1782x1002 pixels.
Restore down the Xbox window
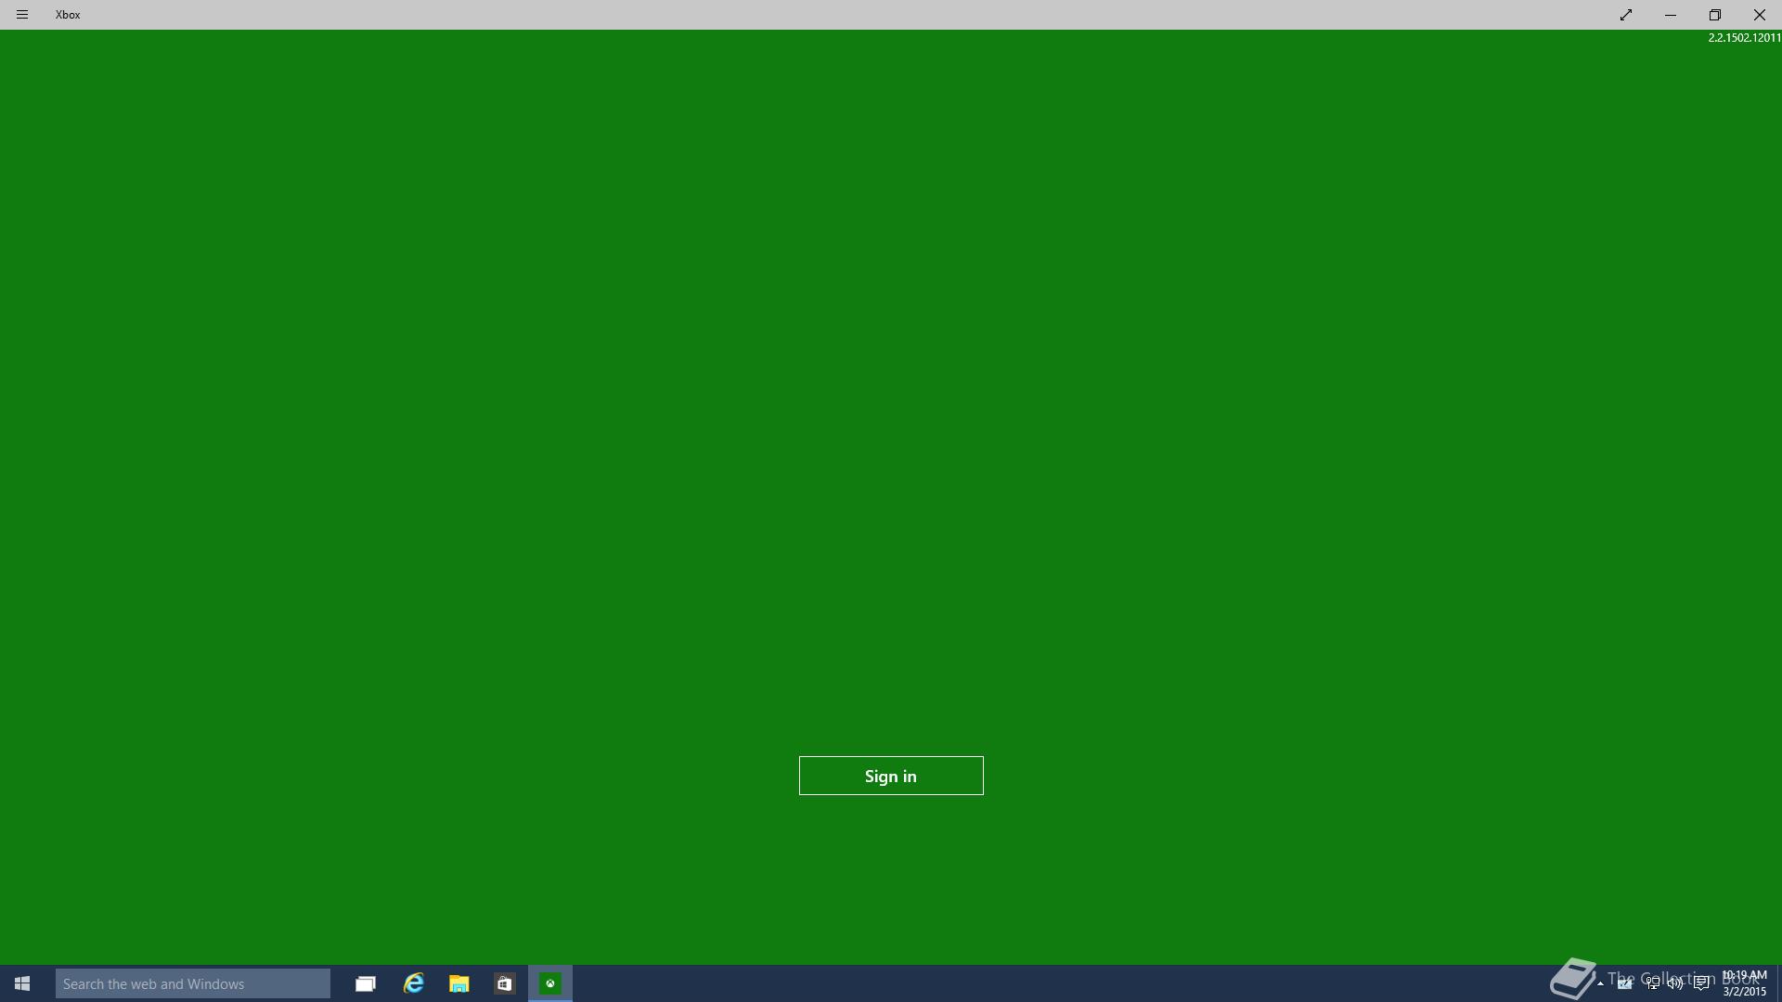pos(1715,15)
